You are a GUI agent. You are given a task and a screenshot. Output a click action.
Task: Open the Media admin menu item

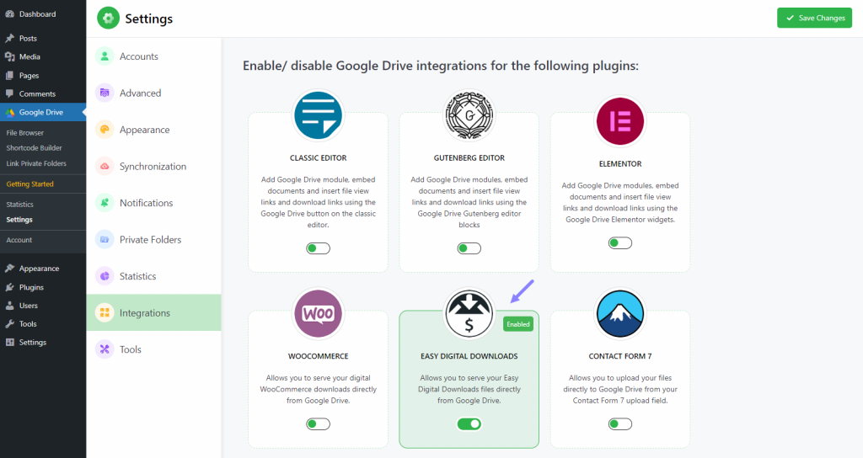(x=43, y=56)
